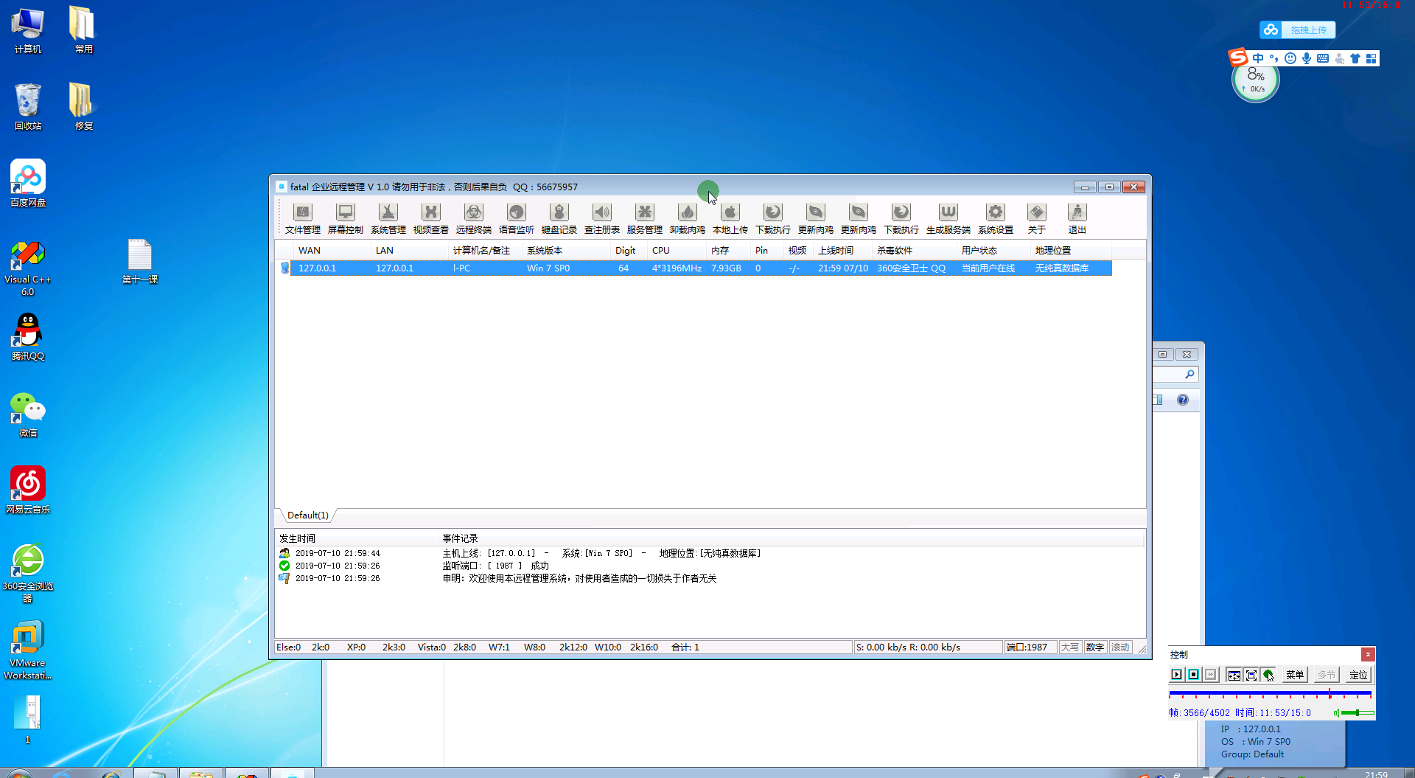1415x778 pixels.
Task: Adjust the green volume slider
Action: coord(1358,713)
